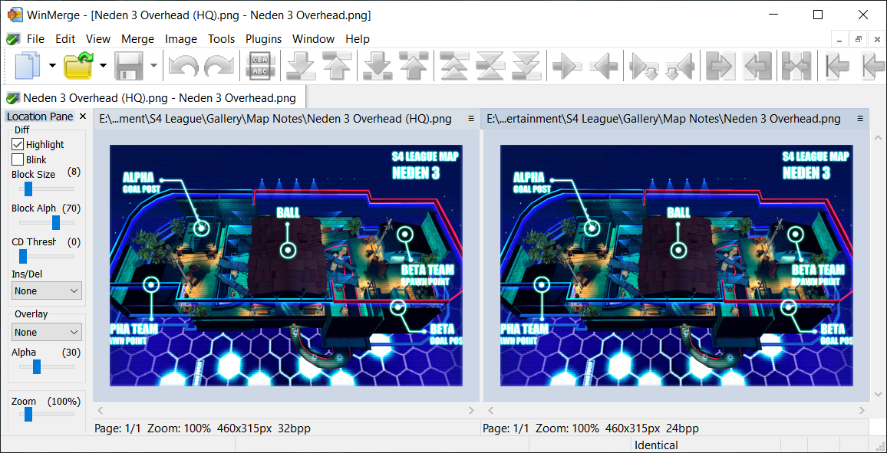Select the Neden 3 Overhead comparison tab

click(153, 97)
